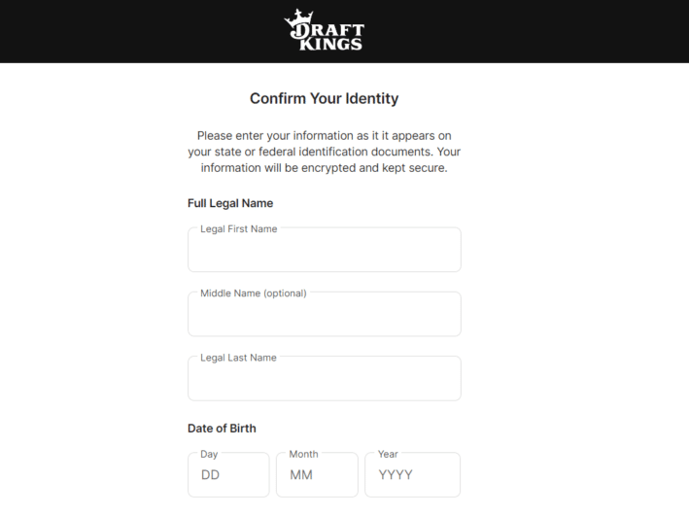Click the Day field showing DD placeholder
Image resolution: width=689 pixels, height=516 pixels.
click(x=228, y=474)
